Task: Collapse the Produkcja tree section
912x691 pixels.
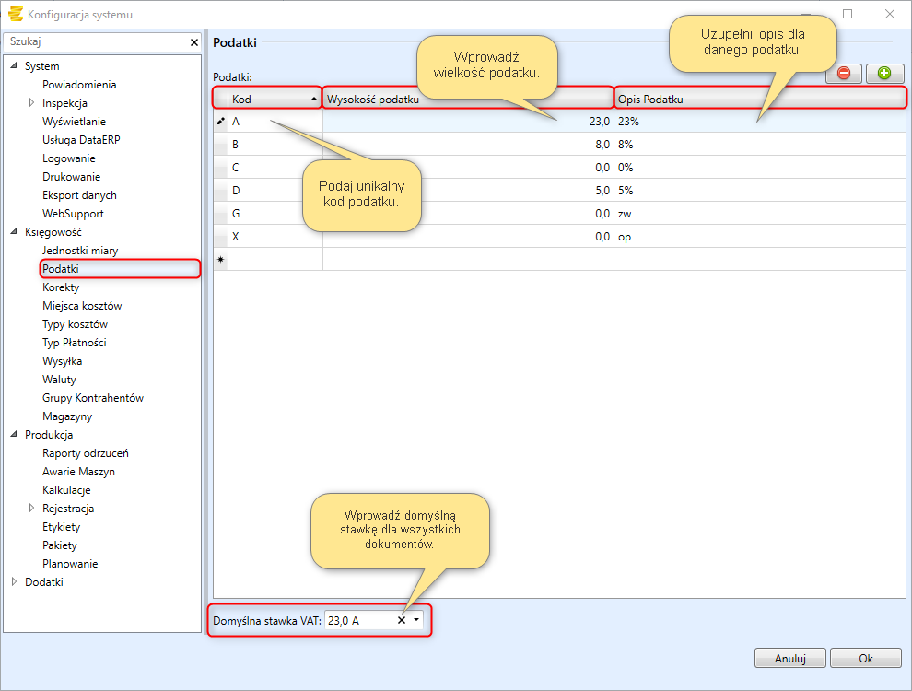Action: coord(14,435)
